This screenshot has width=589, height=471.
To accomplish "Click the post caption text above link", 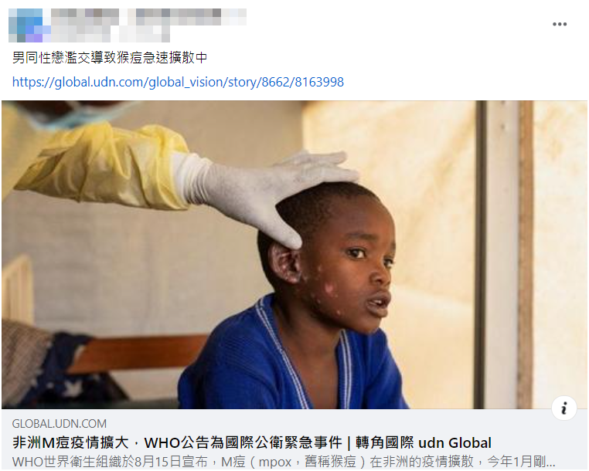I will click(x=110, y=57).
